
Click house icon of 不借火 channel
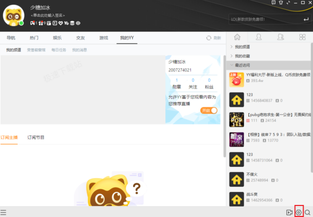236,179
